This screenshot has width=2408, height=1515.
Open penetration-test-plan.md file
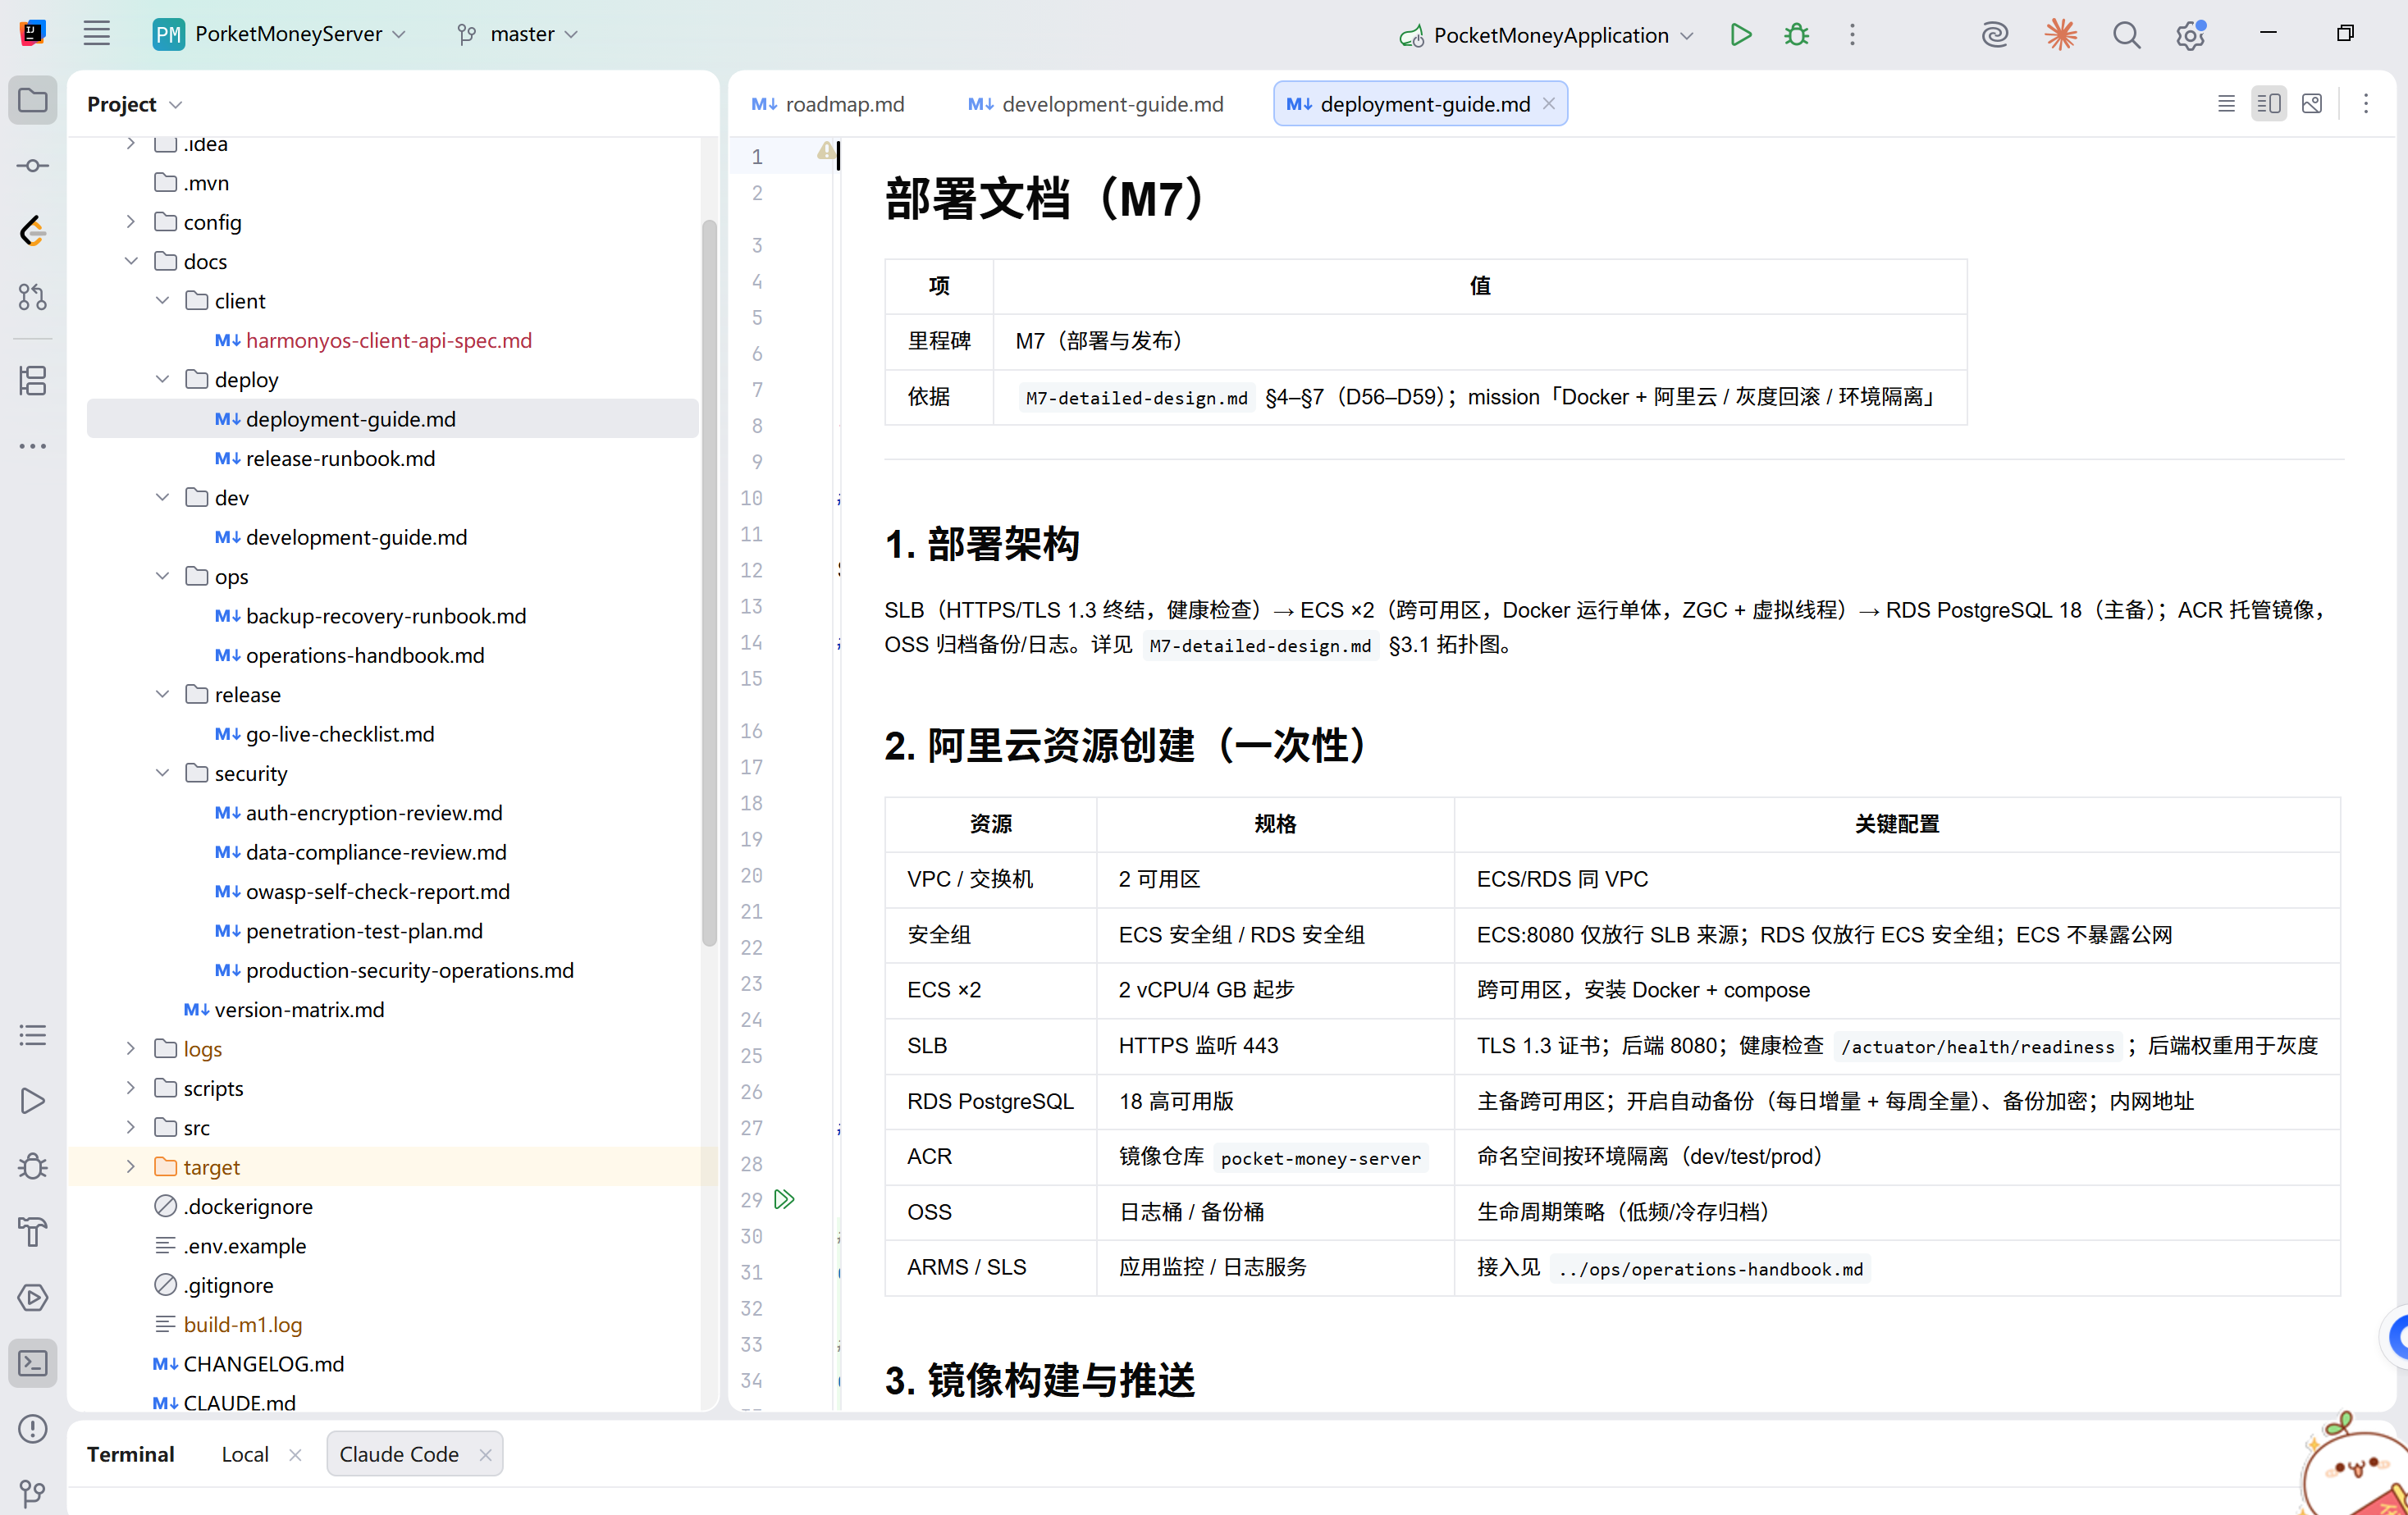364,931
